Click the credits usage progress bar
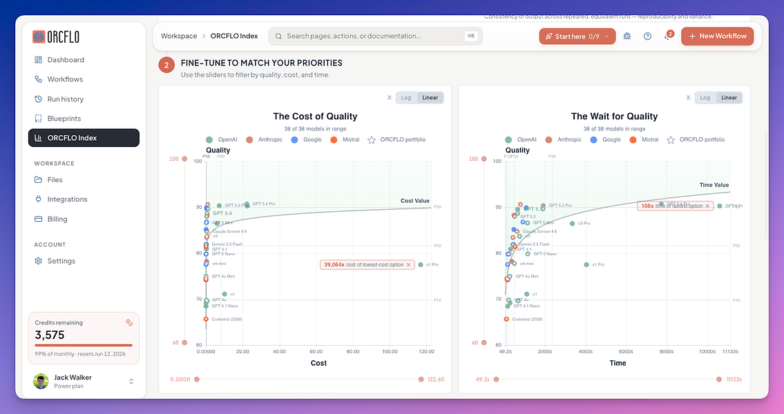 [x=84, y=345]
